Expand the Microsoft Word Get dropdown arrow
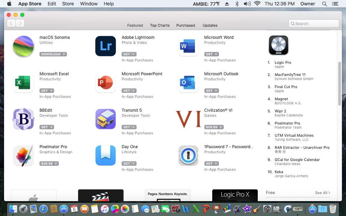 click(x=216, y=54)
